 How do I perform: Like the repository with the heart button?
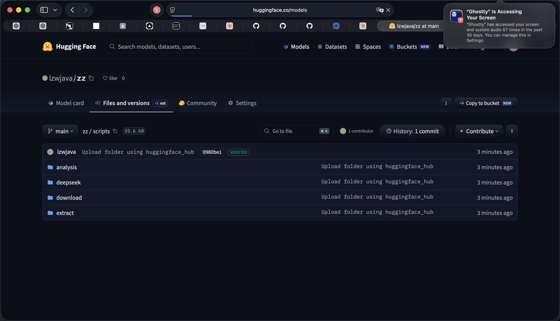[x=110, y=78]
